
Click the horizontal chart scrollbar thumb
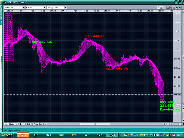pos(95,124)
